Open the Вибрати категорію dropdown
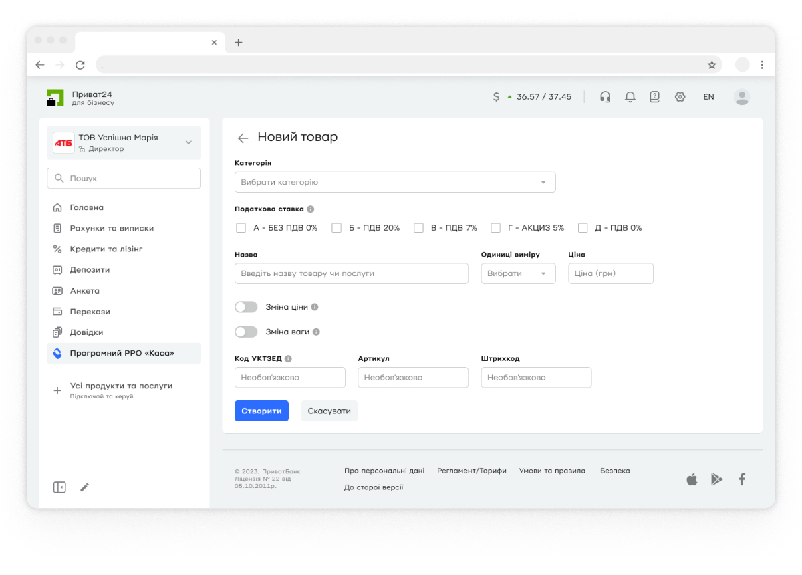The width and height of the screenshot is (802, 575). pyautogui.click(x=394, y=182)
